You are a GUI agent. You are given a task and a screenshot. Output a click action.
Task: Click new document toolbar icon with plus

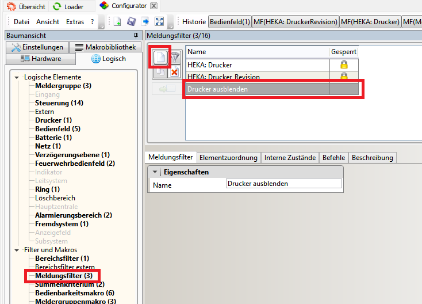[117, 21]
